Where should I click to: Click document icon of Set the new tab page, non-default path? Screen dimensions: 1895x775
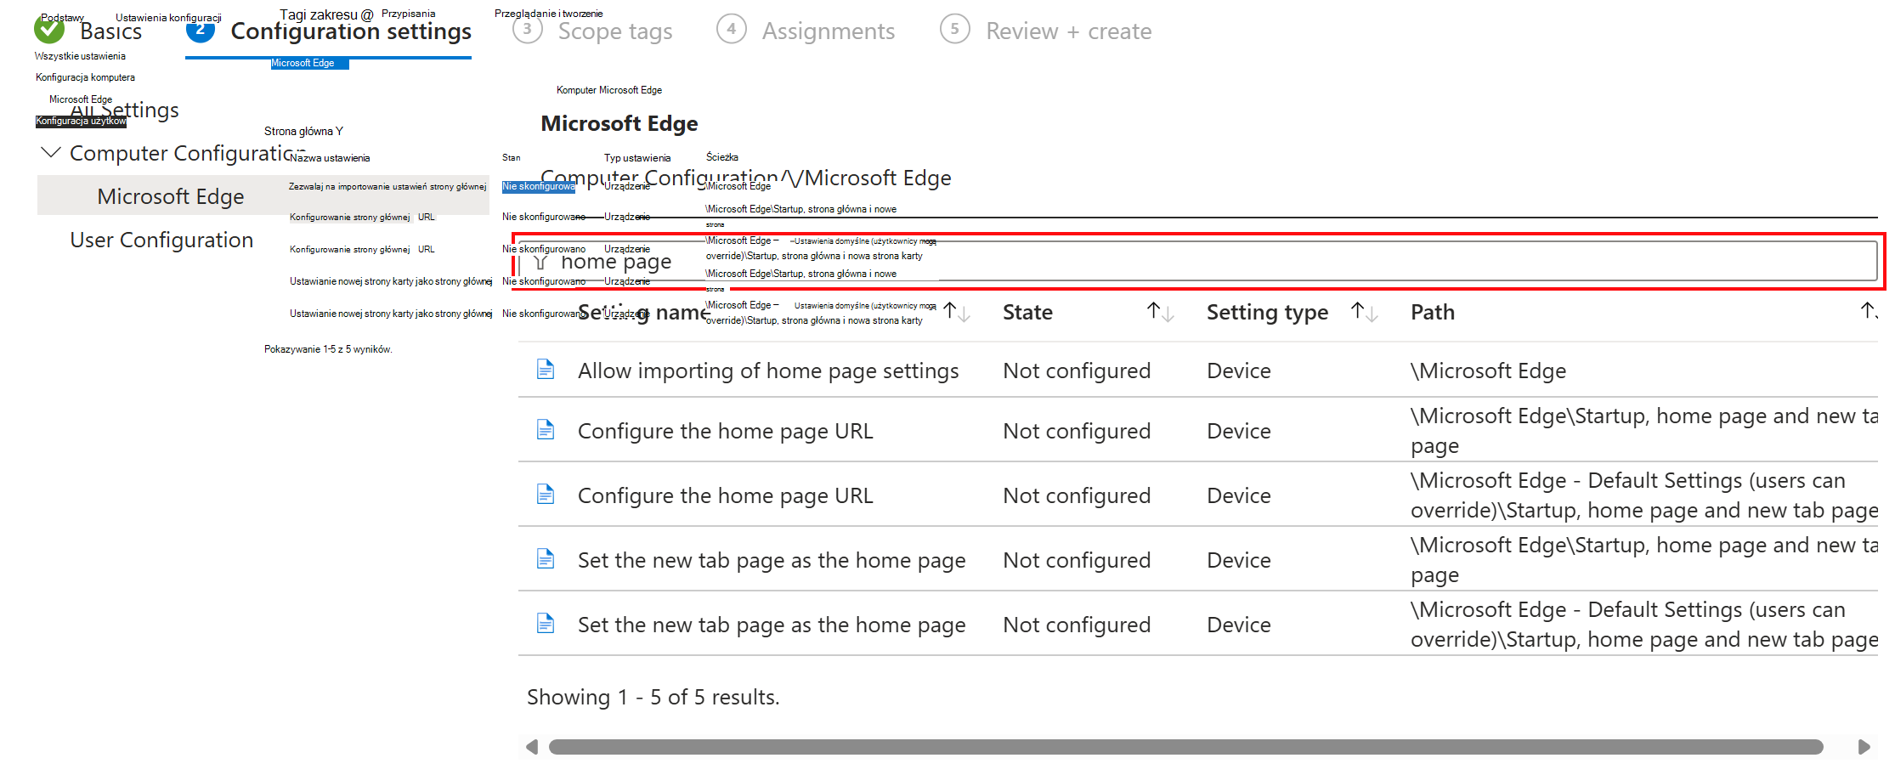[546, 559]
